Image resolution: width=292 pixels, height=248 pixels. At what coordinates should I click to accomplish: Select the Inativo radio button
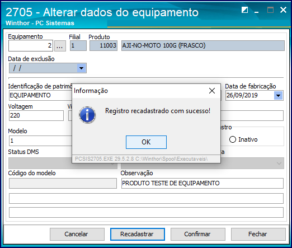233,139
